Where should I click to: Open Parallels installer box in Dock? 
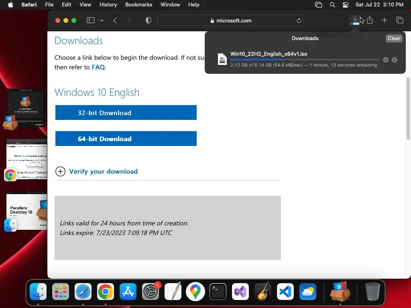340,291
